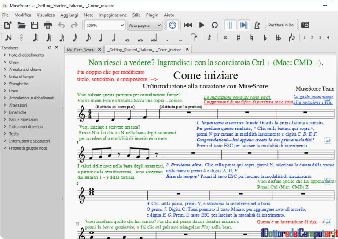The height and width of the screenshot is (239, 338).
Task: Open the Vista pagina view dropdown
Action: click(144, 25)
